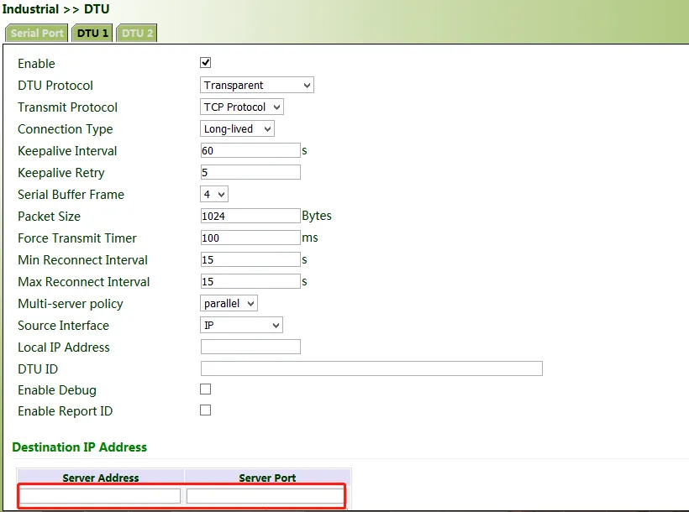The image size is (689, 512).
Task: Click the Packet Size input field
Action: pos(250,216)
